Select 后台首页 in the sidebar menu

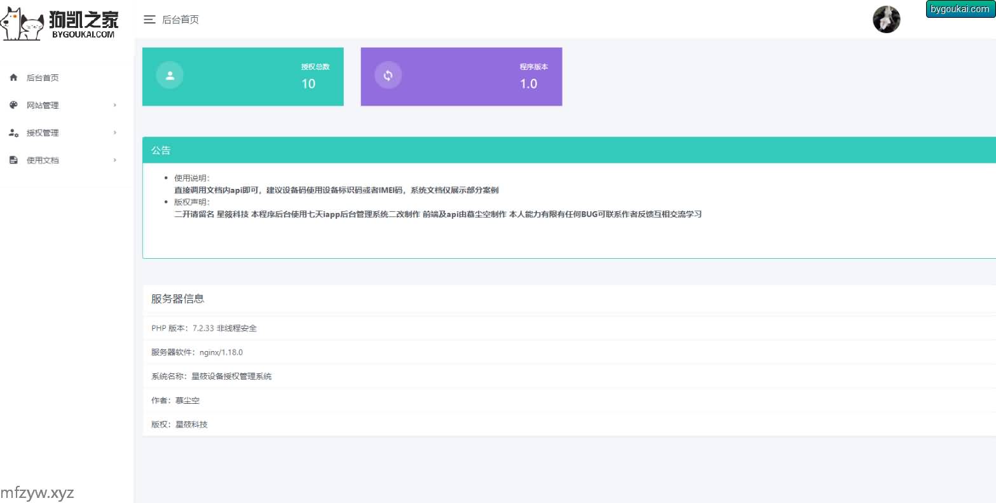pos(43,78)
